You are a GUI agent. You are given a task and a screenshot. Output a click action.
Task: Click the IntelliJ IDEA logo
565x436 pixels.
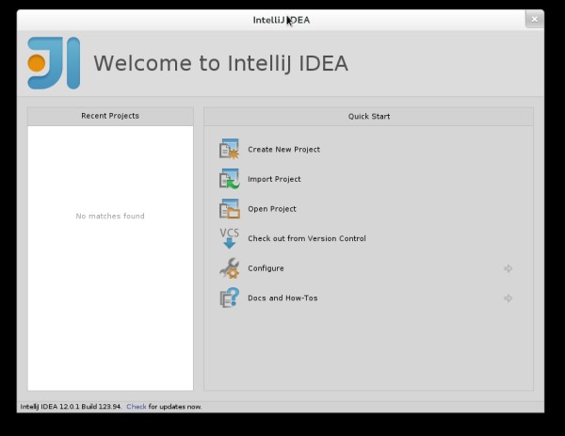point(54,63)
